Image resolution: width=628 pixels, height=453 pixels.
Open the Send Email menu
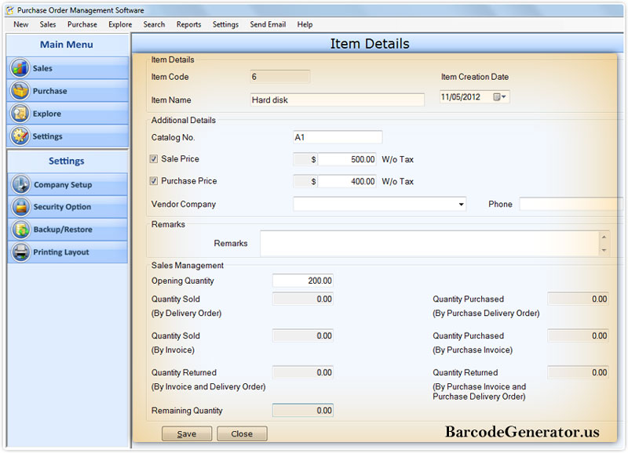click(x=268, y=24)
